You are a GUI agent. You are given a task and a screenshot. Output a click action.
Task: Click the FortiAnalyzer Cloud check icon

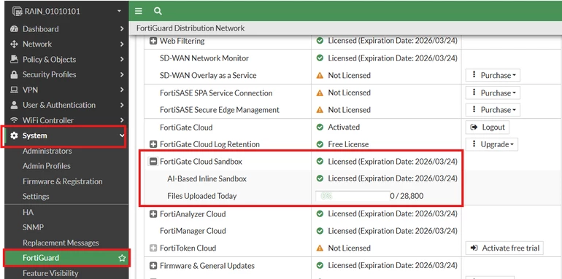point(320,214)
